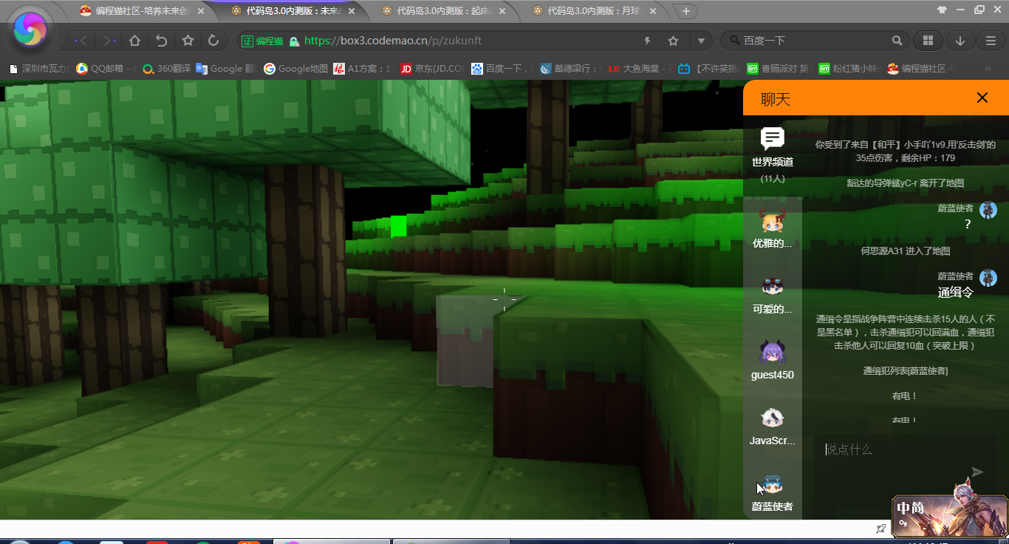Open the browser hamburger menu
The image size is (1009, 544).
[991, 41]
